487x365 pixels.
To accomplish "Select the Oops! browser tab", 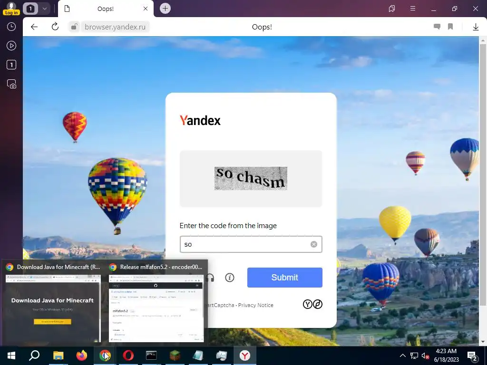I will (106, 9).
